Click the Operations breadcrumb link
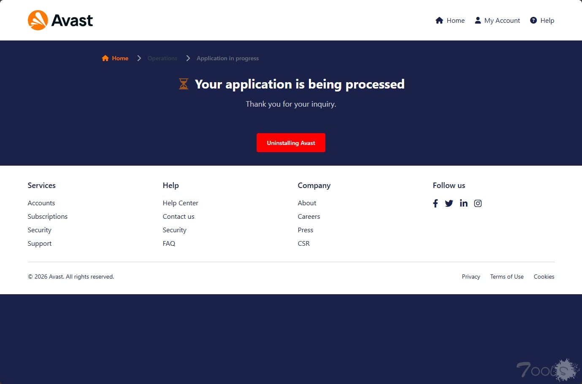The image size is (582, 384). (162, 59)
